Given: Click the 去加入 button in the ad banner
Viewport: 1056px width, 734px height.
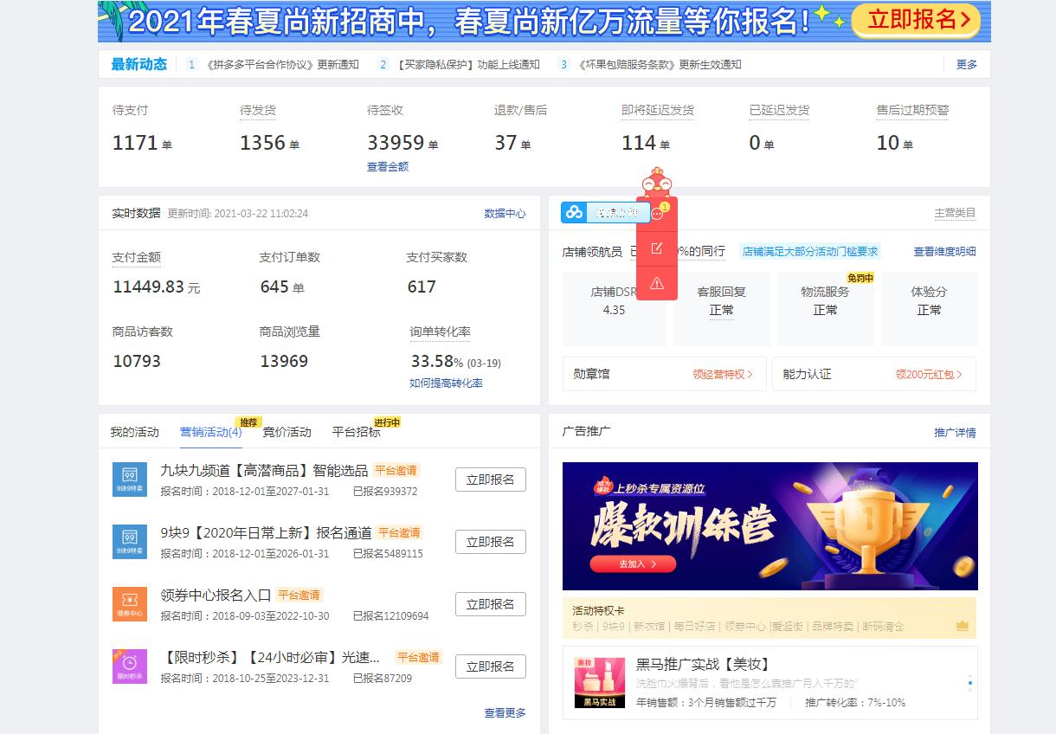Looking at the screenshot, I should click(x=631, y=563).
